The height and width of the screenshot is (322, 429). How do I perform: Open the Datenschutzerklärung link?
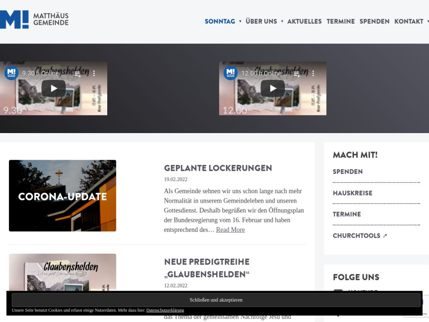pyautogui.click(x=165, y=310)
